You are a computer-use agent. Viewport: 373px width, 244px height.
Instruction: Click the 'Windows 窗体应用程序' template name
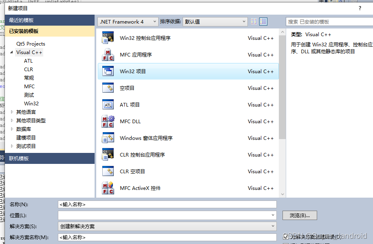[x=146, y=138]
